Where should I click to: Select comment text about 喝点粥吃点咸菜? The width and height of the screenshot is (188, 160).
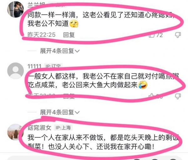point(103,81)
